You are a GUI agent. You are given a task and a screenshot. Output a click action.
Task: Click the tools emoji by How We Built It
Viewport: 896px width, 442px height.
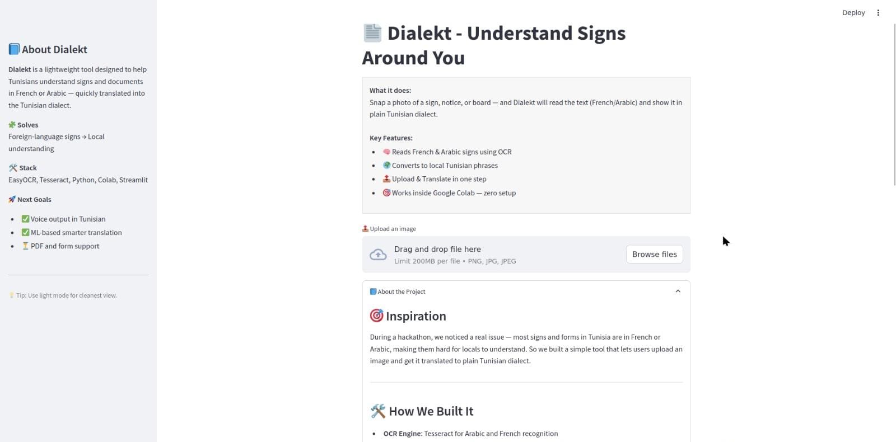[x=378, y=411]
